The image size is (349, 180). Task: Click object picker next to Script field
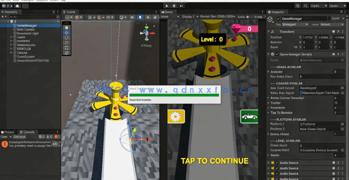tap(342, 60)
